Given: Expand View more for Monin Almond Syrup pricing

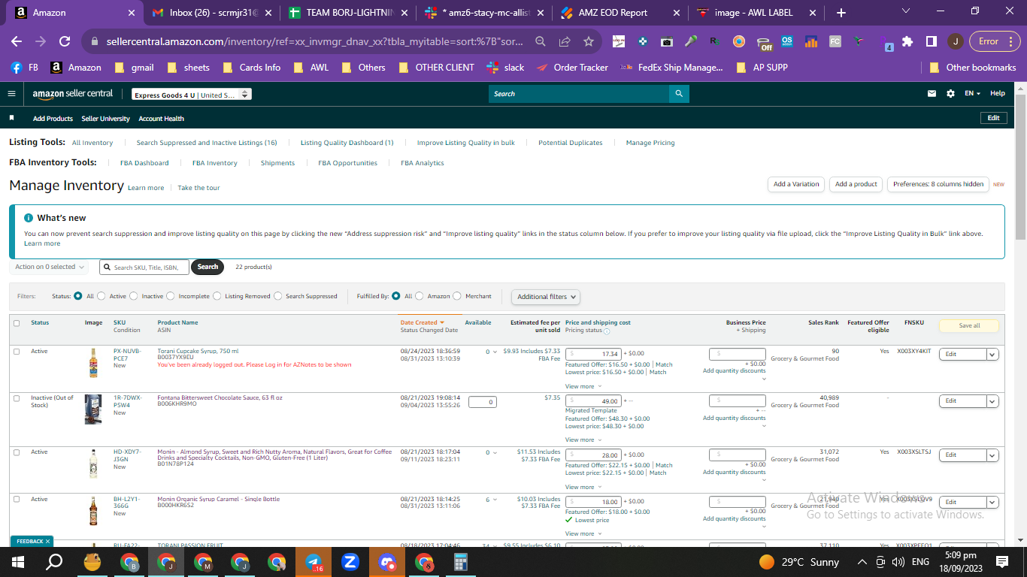Looking at the screenshot, I should click(582, 487).
